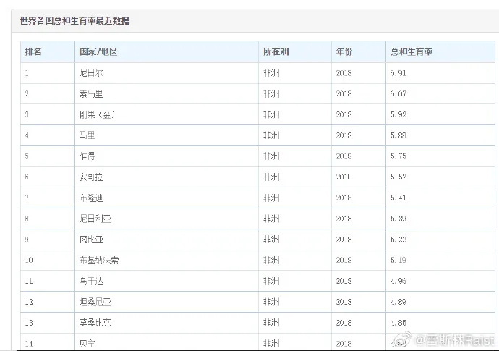Click the 乍得 country name
The image size is (499, 351).
coord(87,156)
